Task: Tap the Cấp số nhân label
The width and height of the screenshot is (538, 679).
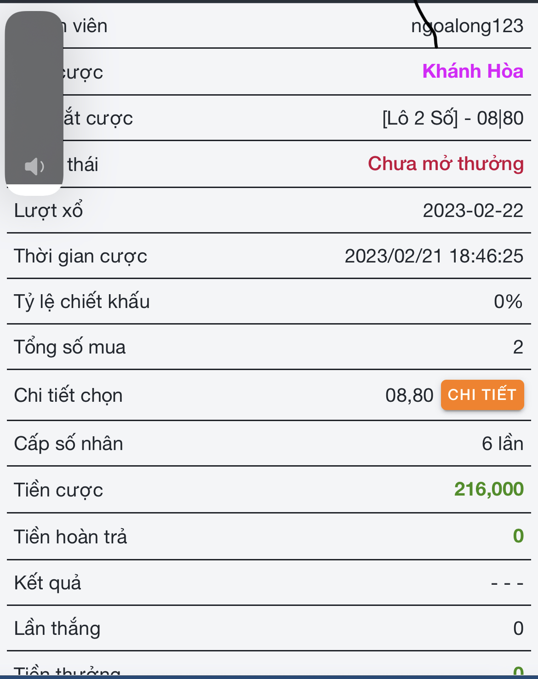Action: pyautogui.click(x=69, y=444)
